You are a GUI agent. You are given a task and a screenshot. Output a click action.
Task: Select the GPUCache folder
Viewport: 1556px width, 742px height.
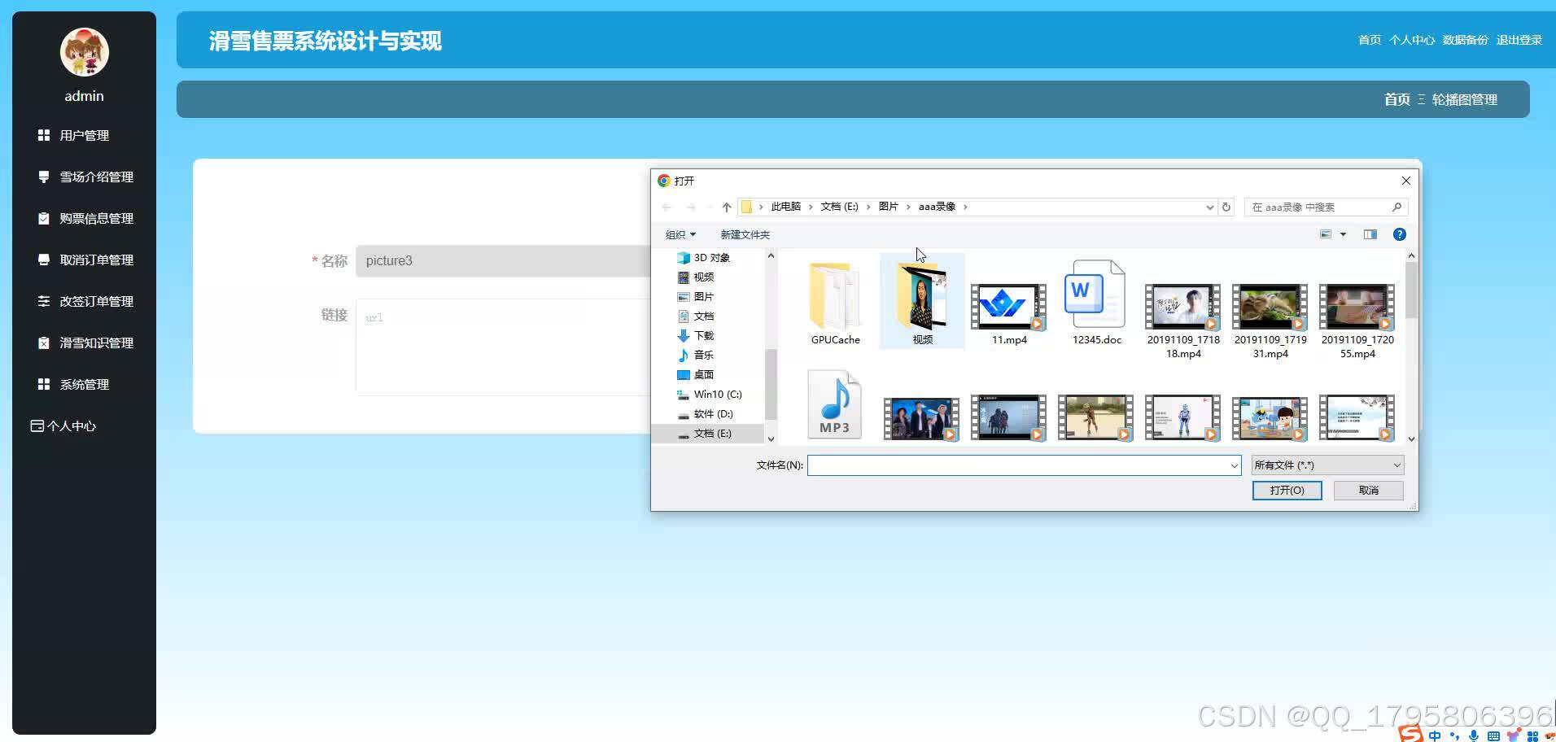835,304
